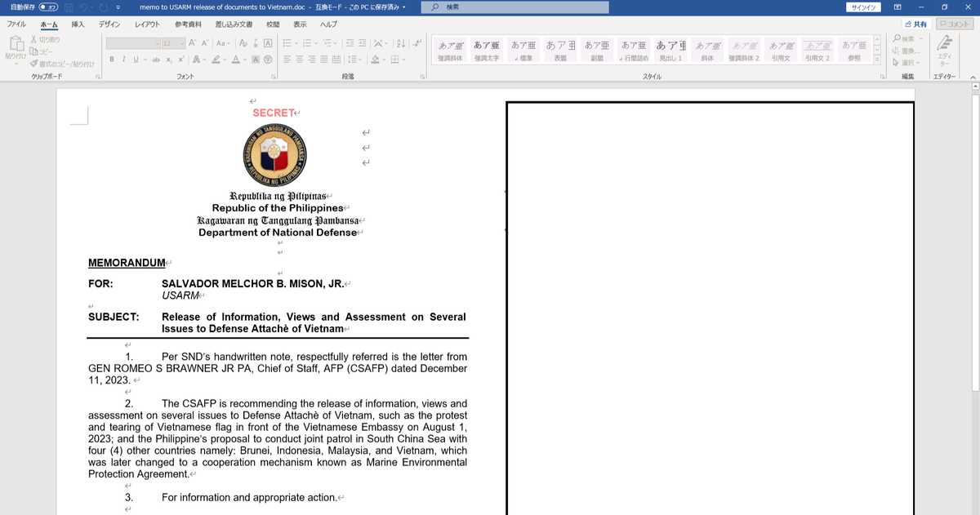Click the Paste (貼り付け) clipboard icon
980x515 pixels.
16,43
